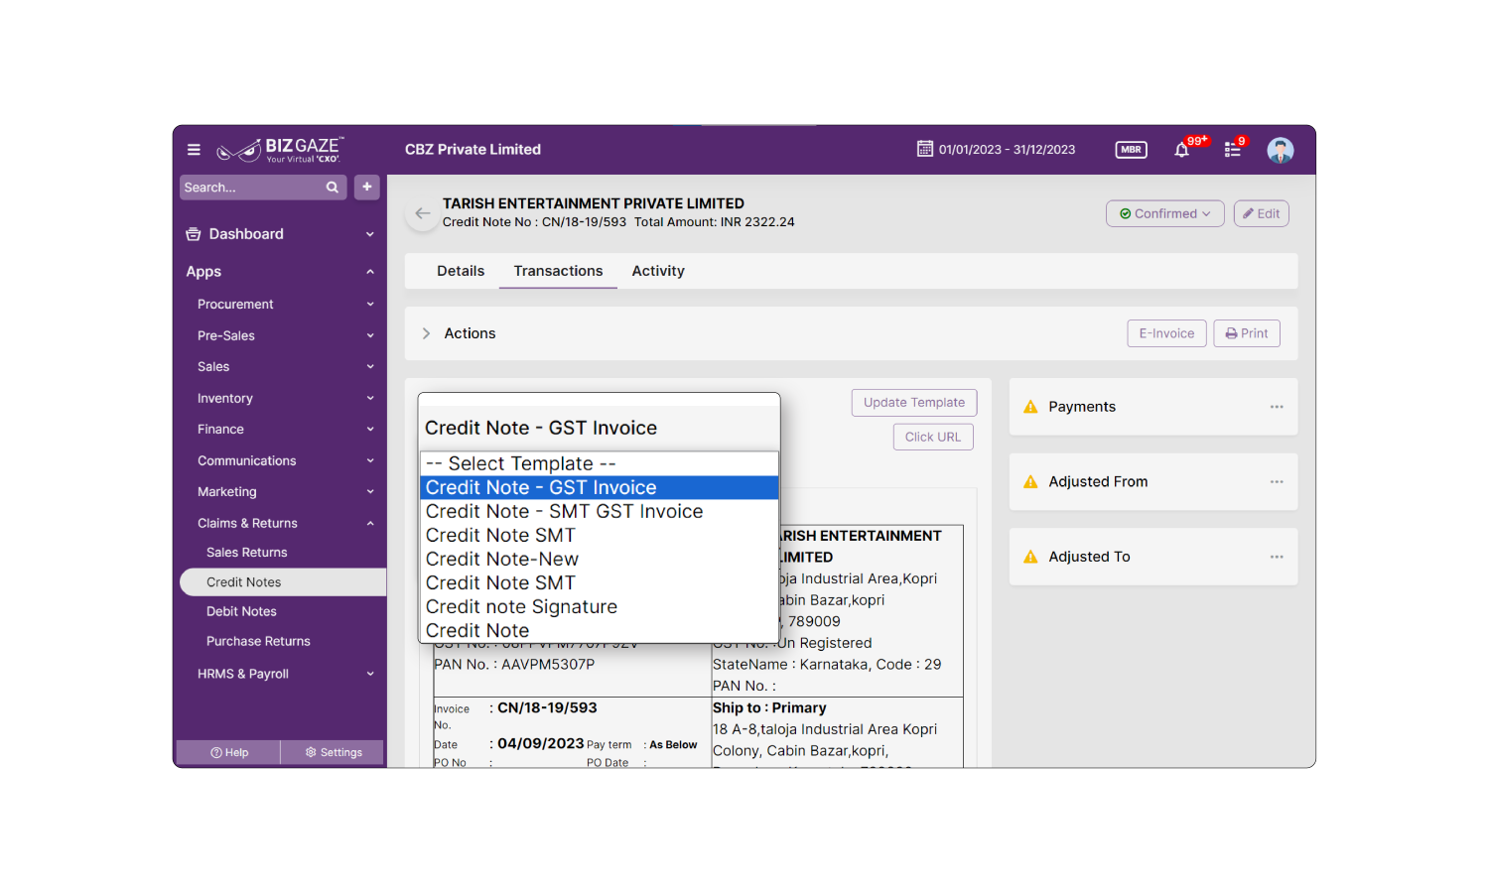
Task: Collapse the Claims & Returns menu
Action: point(370,524)
